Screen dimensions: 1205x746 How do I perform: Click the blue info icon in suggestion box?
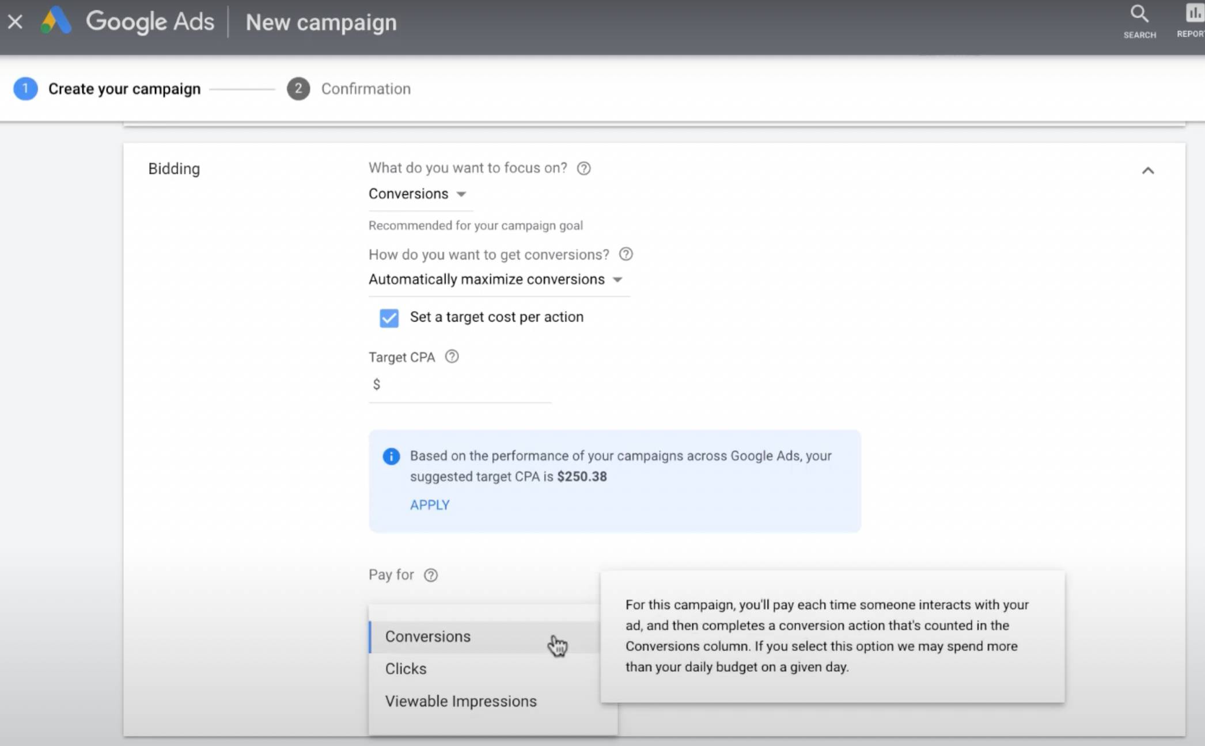tap(391, 456)
